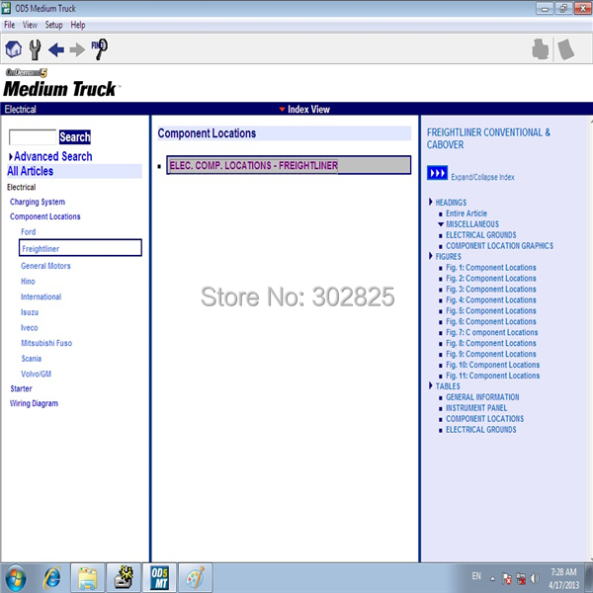Click the grayed forward arrow icon
Viewport: 593px width, 593px height.
click(77, 49)
